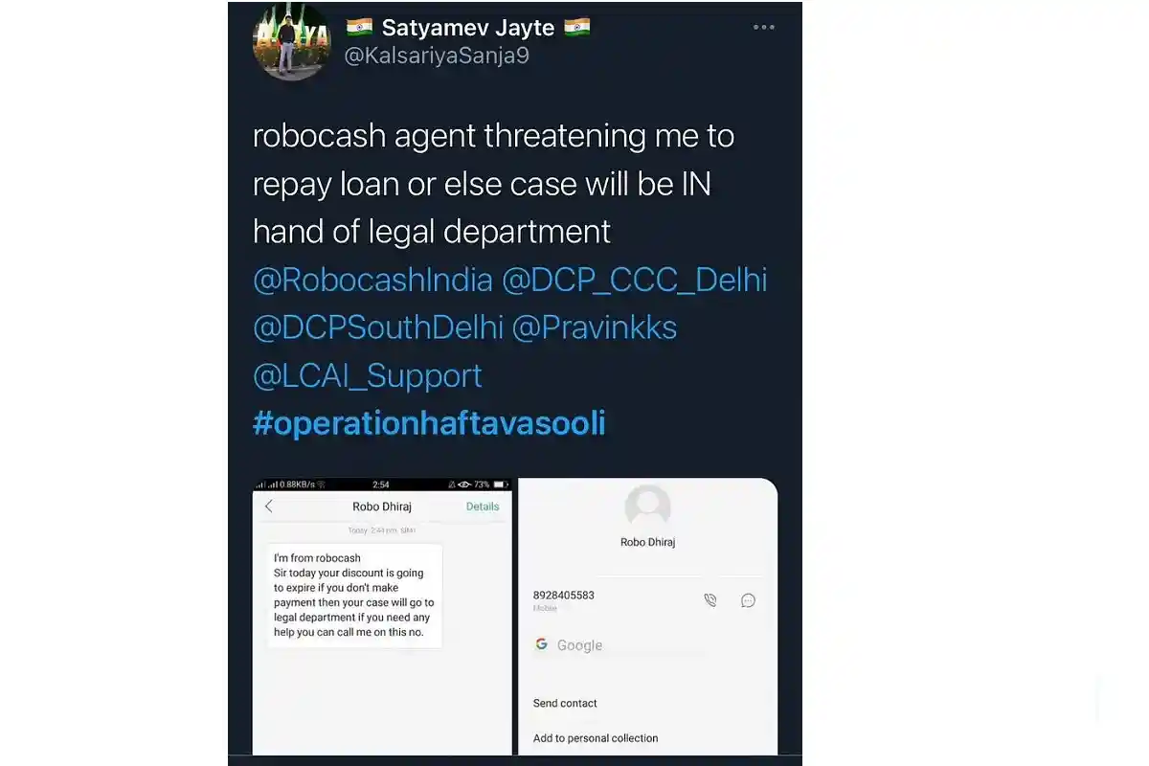This screenshot has width=1149, height=766.
Task: Click the Google logo icon in contact card
Action: pyautogui.click(x=541, y=644)
